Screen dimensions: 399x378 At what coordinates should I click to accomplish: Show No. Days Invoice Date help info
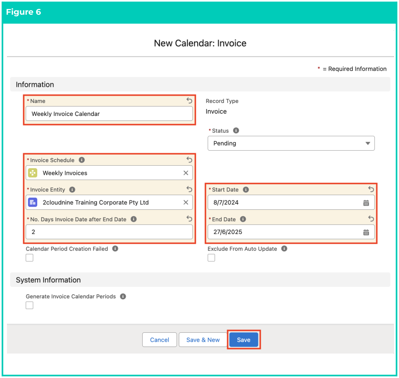[134, 219]
